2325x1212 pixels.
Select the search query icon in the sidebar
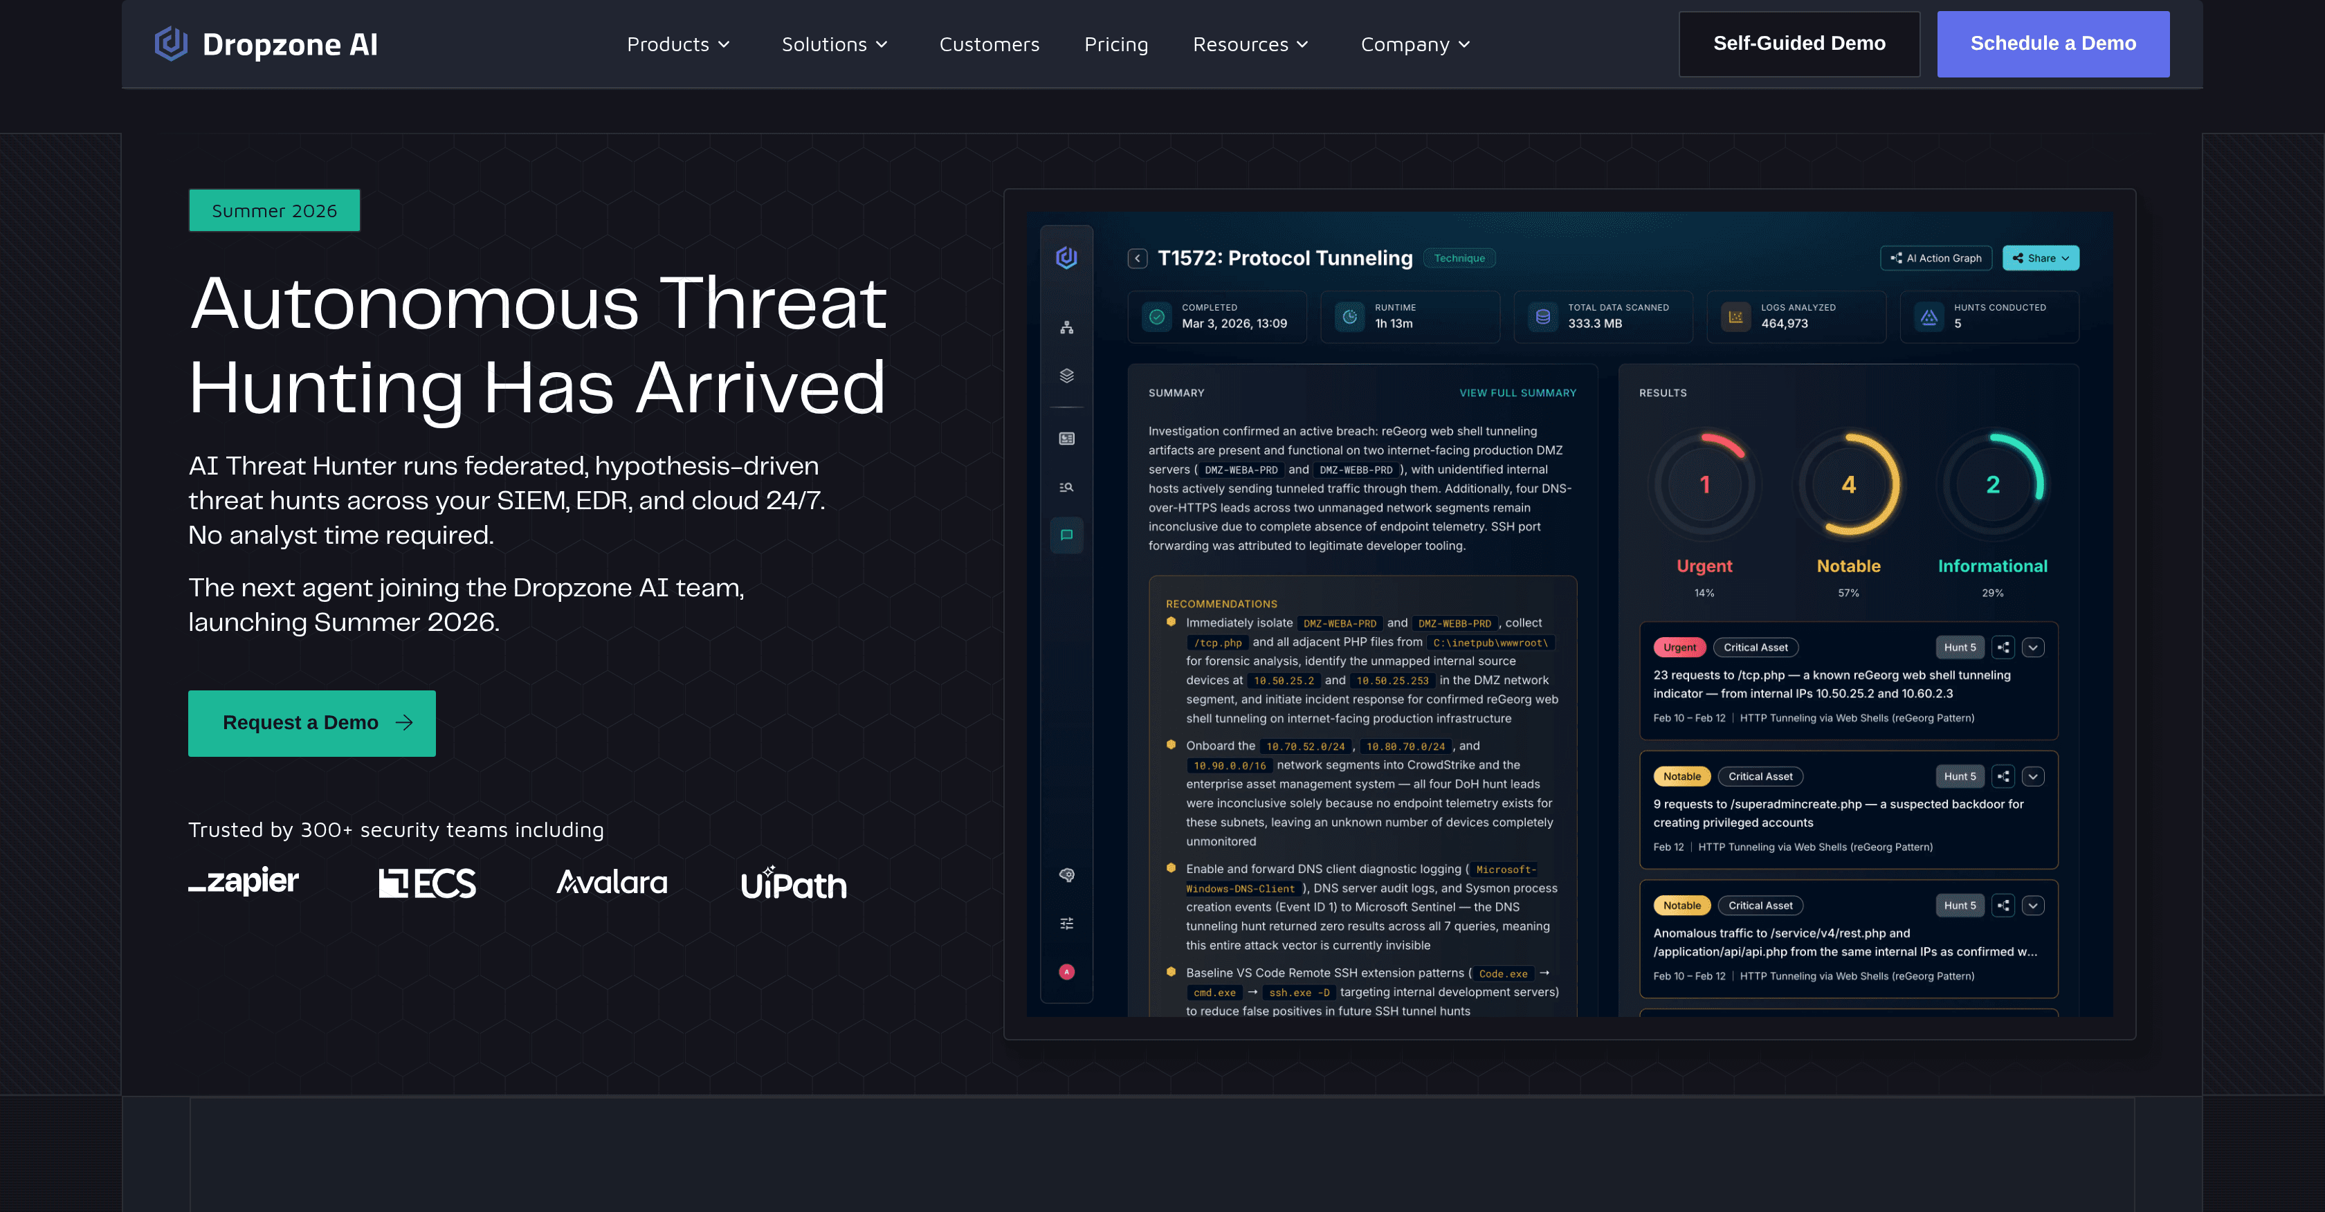[1066, 486]
